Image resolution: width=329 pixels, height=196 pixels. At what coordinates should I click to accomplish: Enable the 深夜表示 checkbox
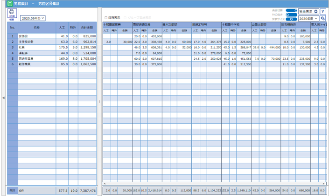[x=106, y=18]
